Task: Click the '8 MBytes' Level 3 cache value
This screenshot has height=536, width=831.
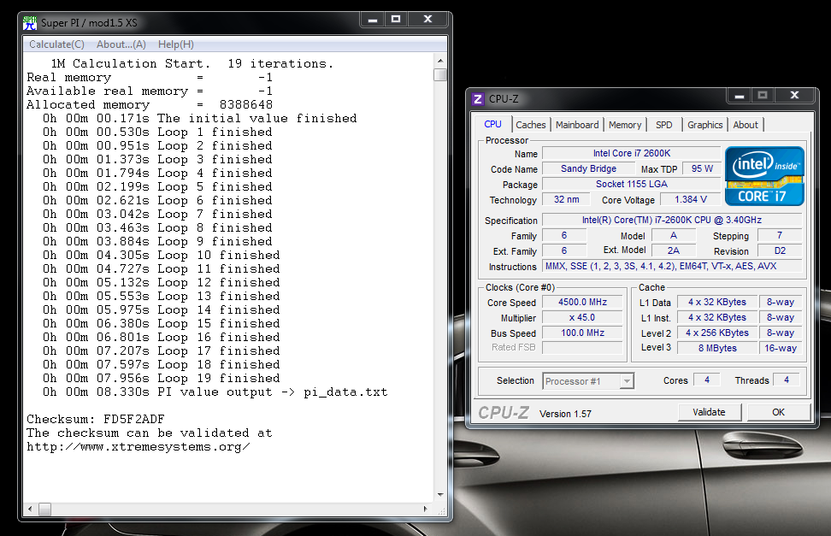Action: 717,348
